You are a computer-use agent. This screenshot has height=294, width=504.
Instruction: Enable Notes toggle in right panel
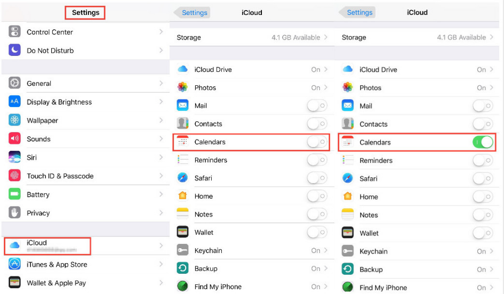(x=483, y=215)
